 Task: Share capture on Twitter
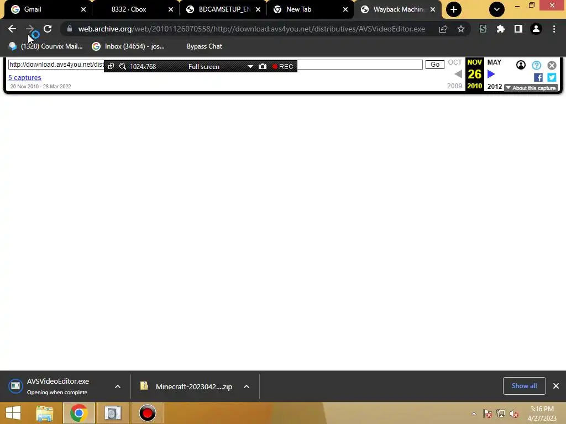point(552,77)
